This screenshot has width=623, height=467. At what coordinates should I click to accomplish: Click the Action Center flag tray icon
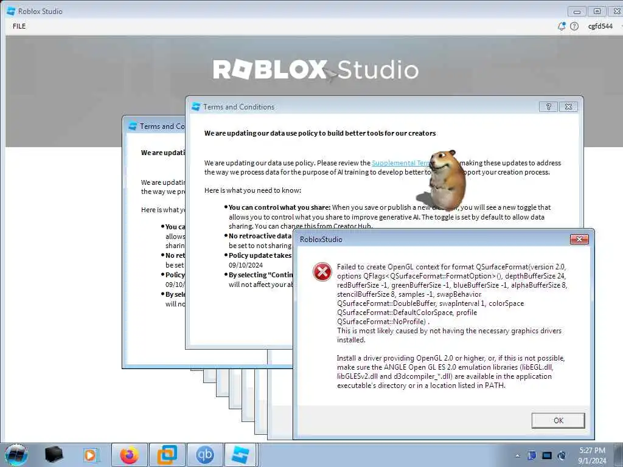532,455
